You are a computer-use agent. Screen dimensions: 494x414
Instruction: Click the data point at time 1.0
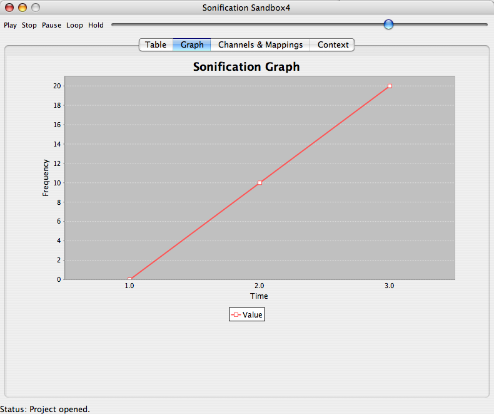tap(129, 279)
